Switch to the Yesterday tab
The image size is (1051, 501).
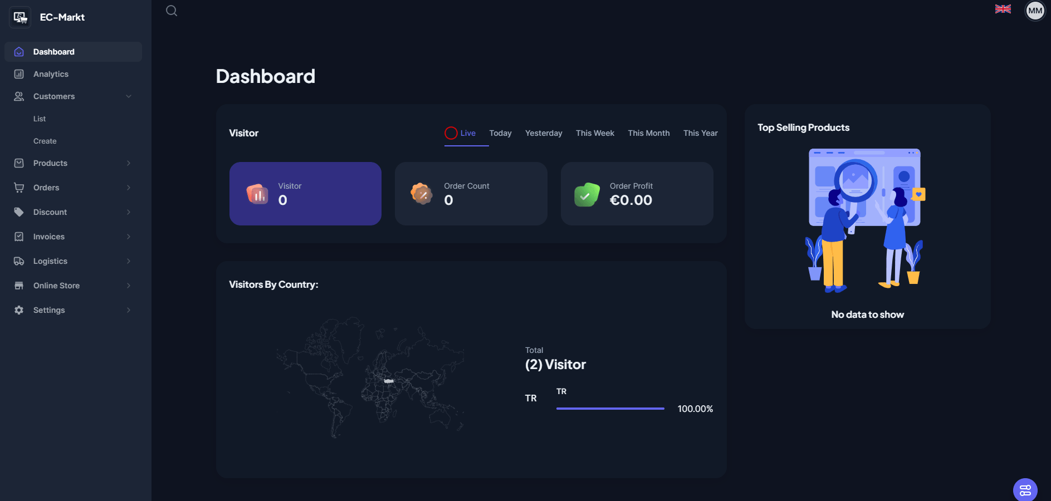tap(543, 133)
